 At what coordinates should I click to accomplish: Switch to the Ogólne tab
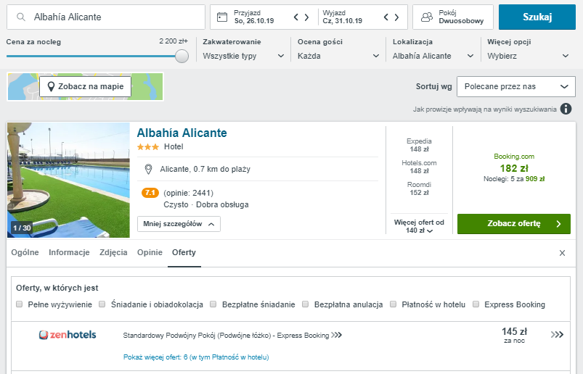pos(25,253)
